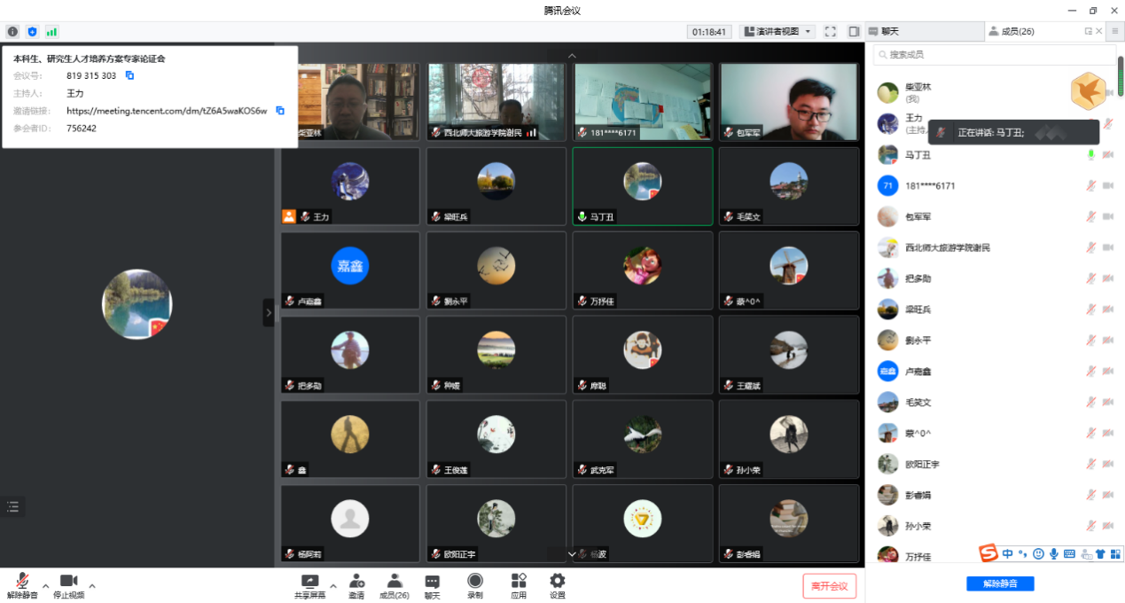
Task: Open 设置 settings in bottom toolbar
Action: click(557, 585)
